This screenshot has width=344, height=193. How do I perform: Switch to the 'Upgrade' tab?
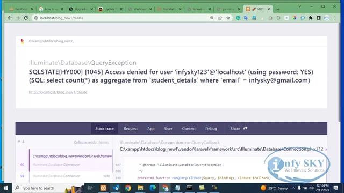[80, 9]
